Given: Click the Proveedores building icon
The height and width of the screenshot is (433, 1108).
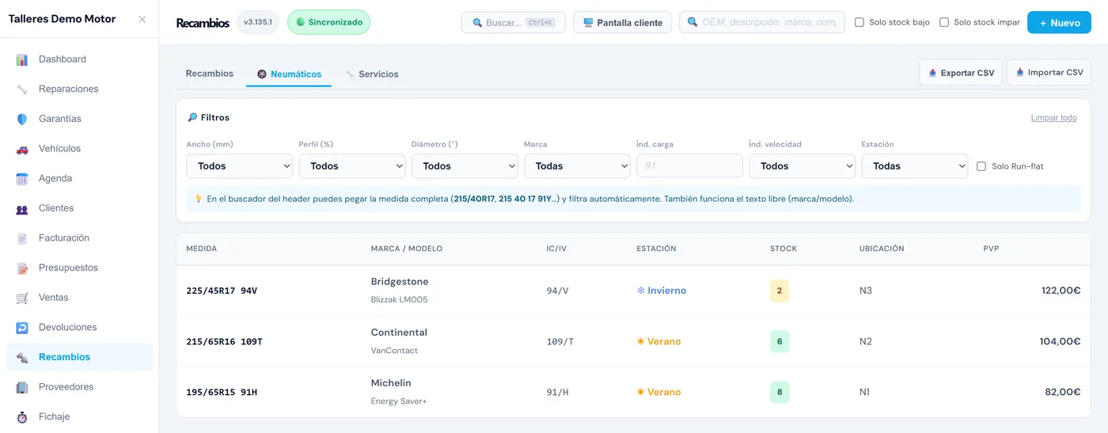Looking at the screenshot, I should [22, 387].
